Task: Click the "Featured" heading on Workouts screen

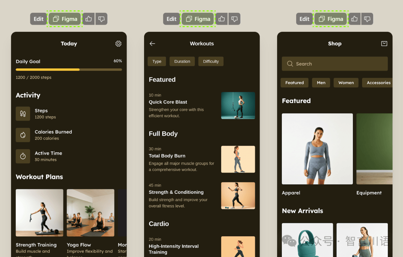Action: (162, 80)
